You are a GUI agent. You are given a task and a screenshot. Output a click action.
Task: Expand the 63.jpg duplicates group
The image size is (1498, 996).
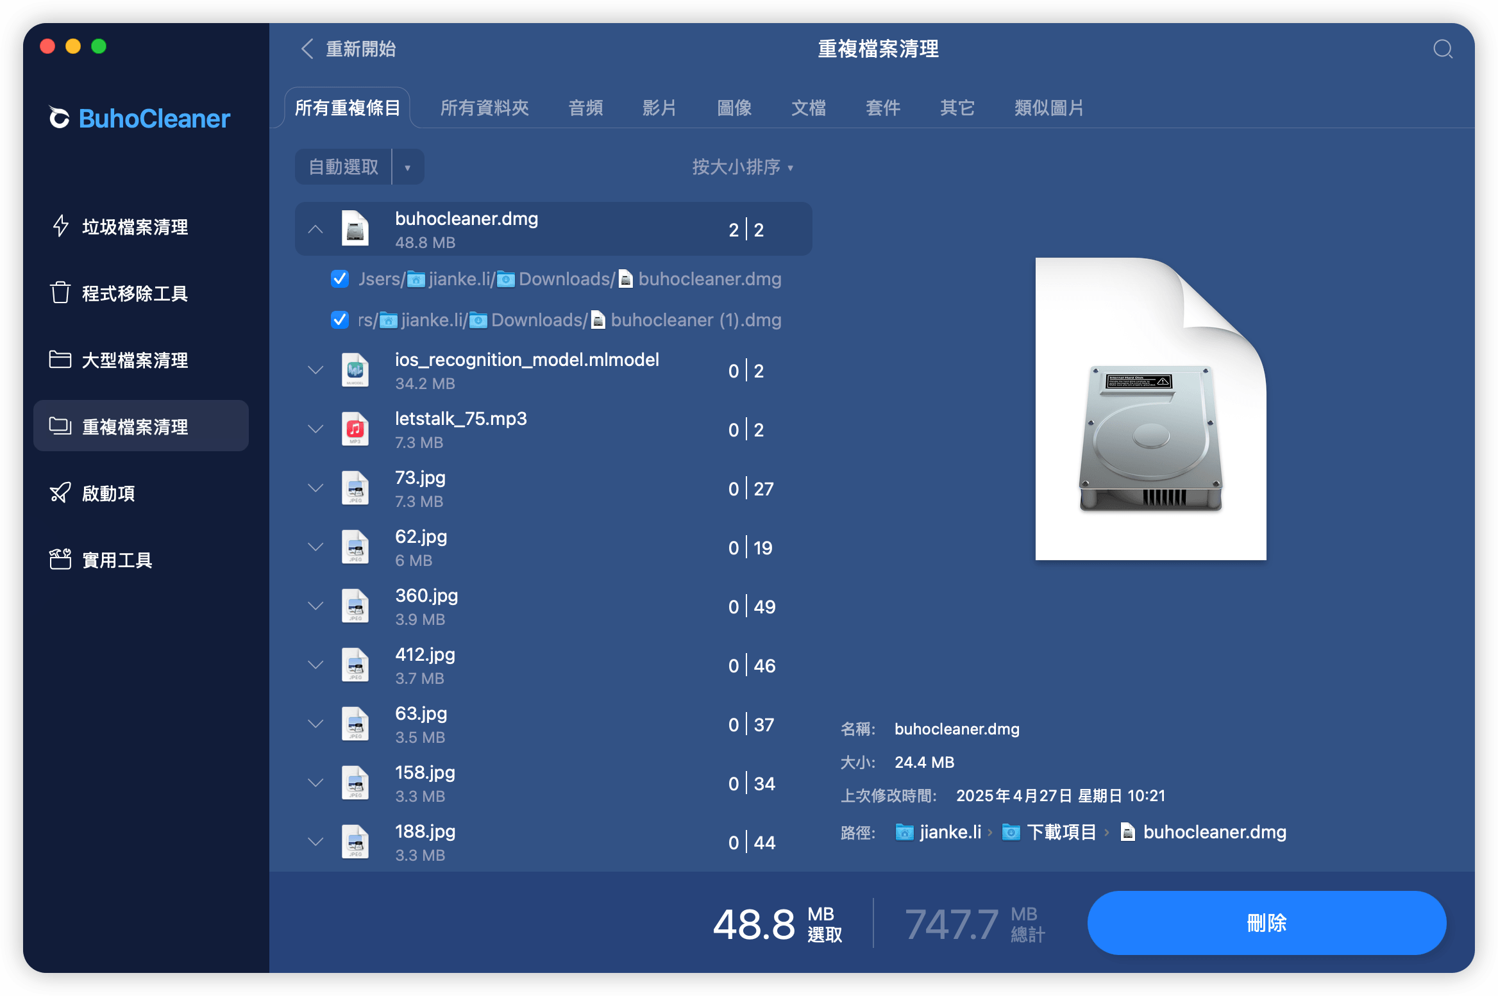pos(316,724)
